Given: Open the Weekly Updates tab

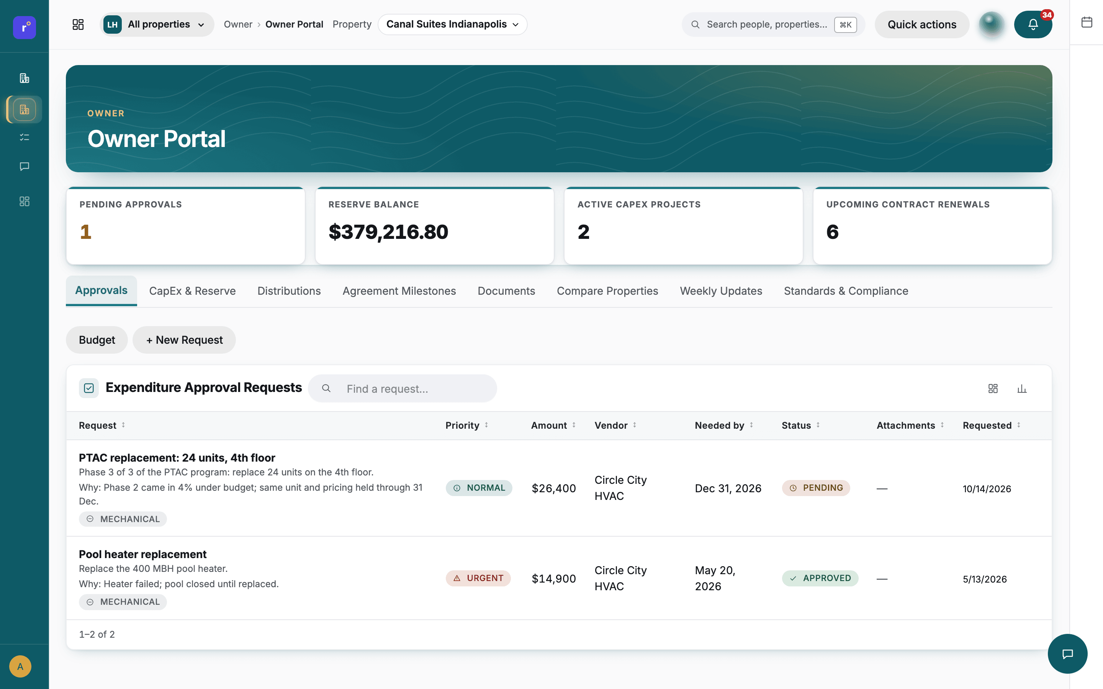Looking at the screenshot, I should [x=721, y=291].
